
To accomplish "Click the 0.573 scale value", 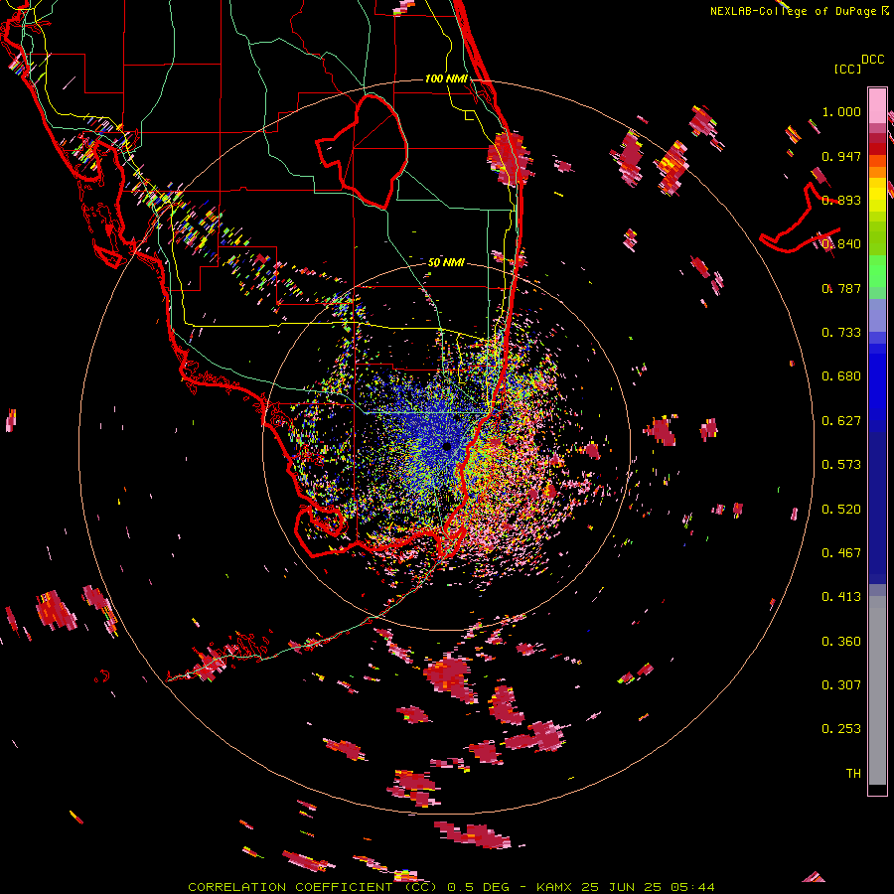I will (x=841, y=465).
